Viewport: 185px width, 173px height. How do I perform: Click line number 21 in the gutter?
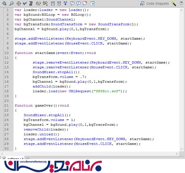click(6, 105)
